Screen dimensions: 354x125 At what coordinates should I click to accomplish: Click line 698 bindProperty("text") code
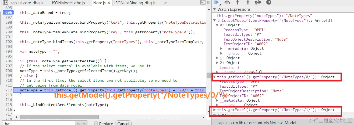tap(113, 22)
